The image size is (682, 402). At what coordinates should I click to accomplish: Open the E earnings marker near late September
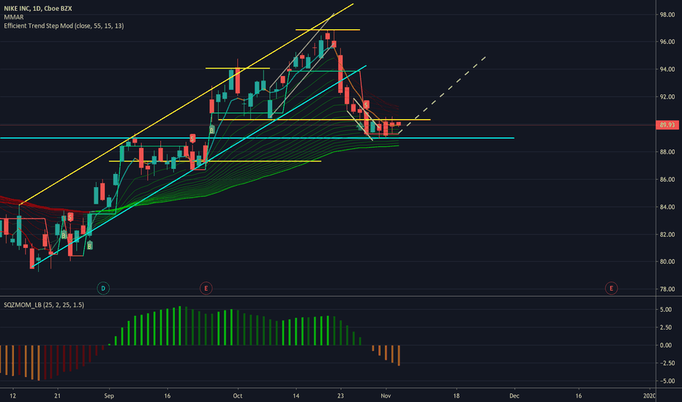(x=206, y=288)
